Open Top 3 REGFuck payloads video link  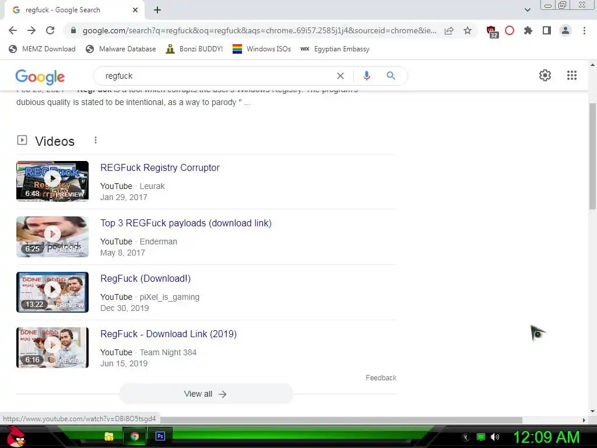186,223
